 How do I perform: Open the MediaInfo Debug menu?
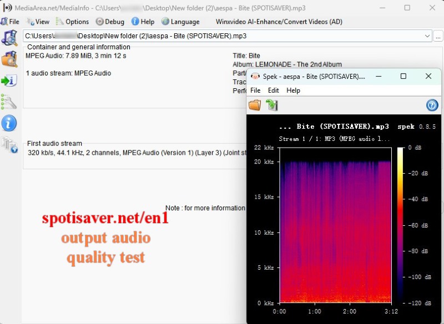pos(110,22)
